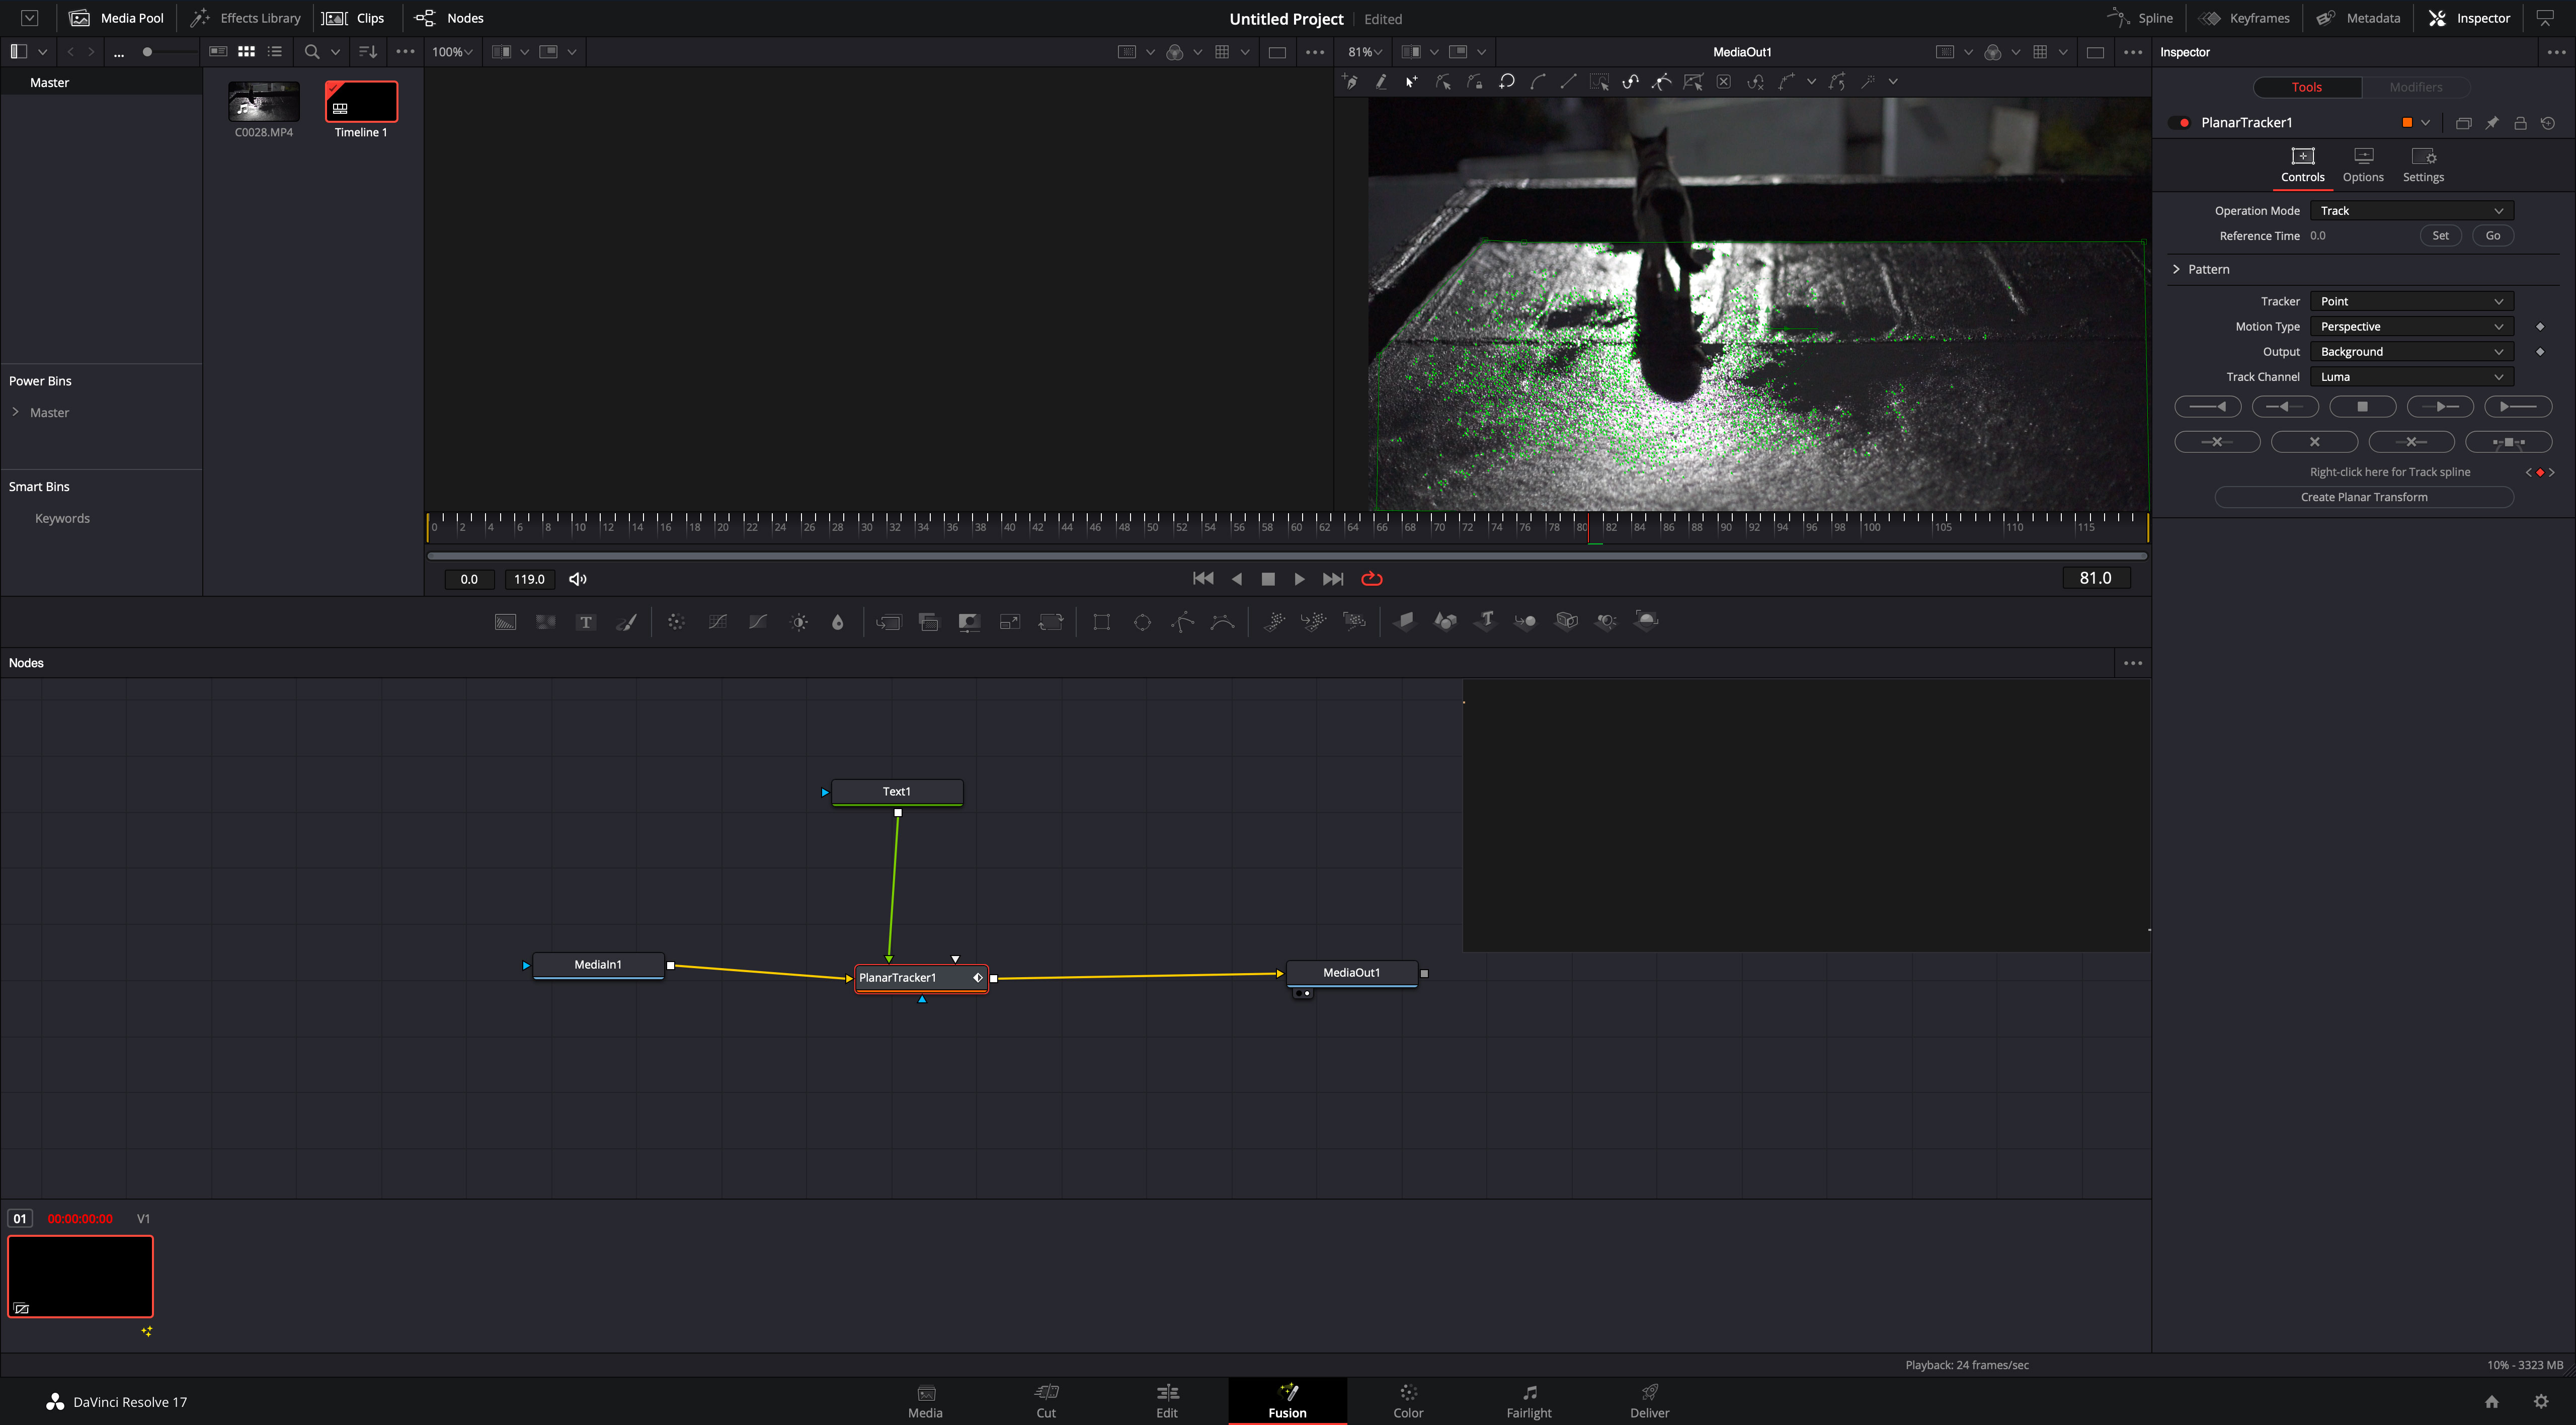Open Operation Mode Track dropdown
The height and width of the screenshot is (1425, 2576).
pos(2412,211)
